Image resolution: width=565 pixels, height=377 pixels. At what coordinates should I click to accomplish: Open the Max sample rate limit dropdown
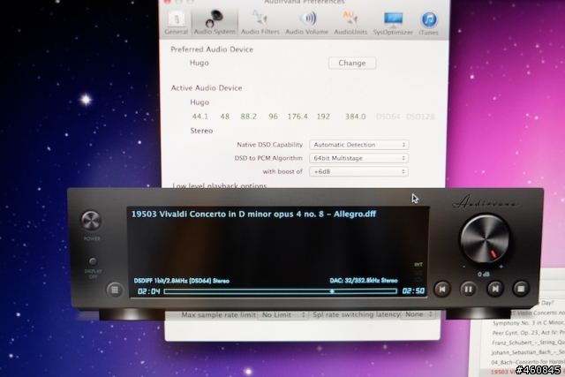tap(282, 314)
